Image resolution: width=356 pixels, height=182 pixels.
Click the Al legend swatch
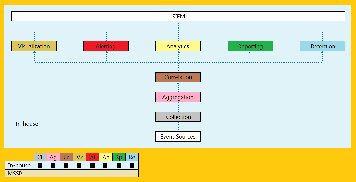pos(93,157)
